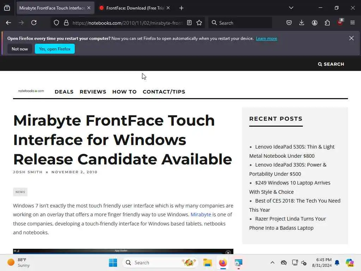Click taskbar Search box
This screenshot has height=271, width=361.
click(160, 263)
